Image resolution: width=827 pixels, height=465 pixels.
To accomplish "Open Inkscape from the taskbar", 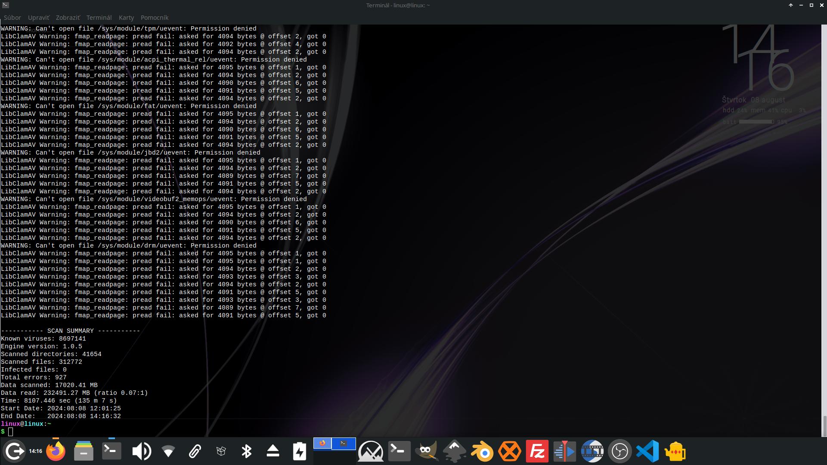I will click(454, 451).
